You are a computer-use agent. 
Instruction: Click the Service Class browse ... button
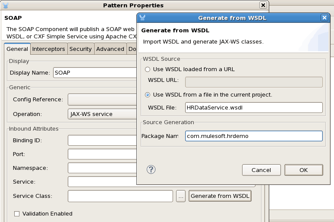(181, 196)
